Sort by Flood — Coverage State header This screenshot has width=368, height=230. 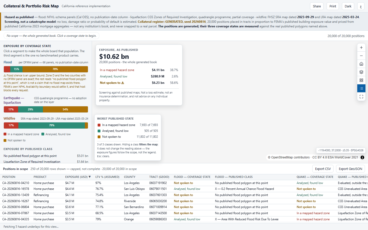[192, 177]
